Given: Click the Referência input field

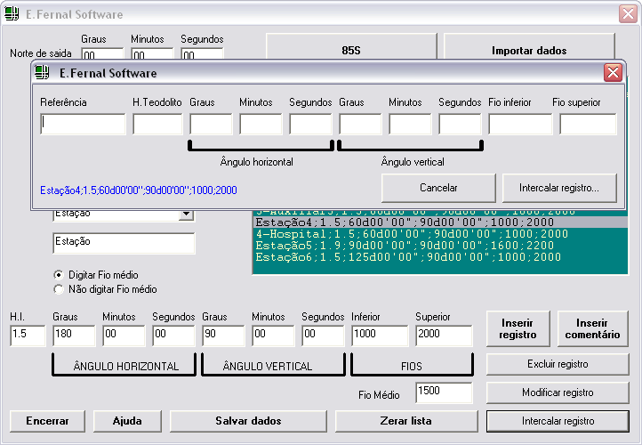Looking at the screenshot, I should point(83,125).
